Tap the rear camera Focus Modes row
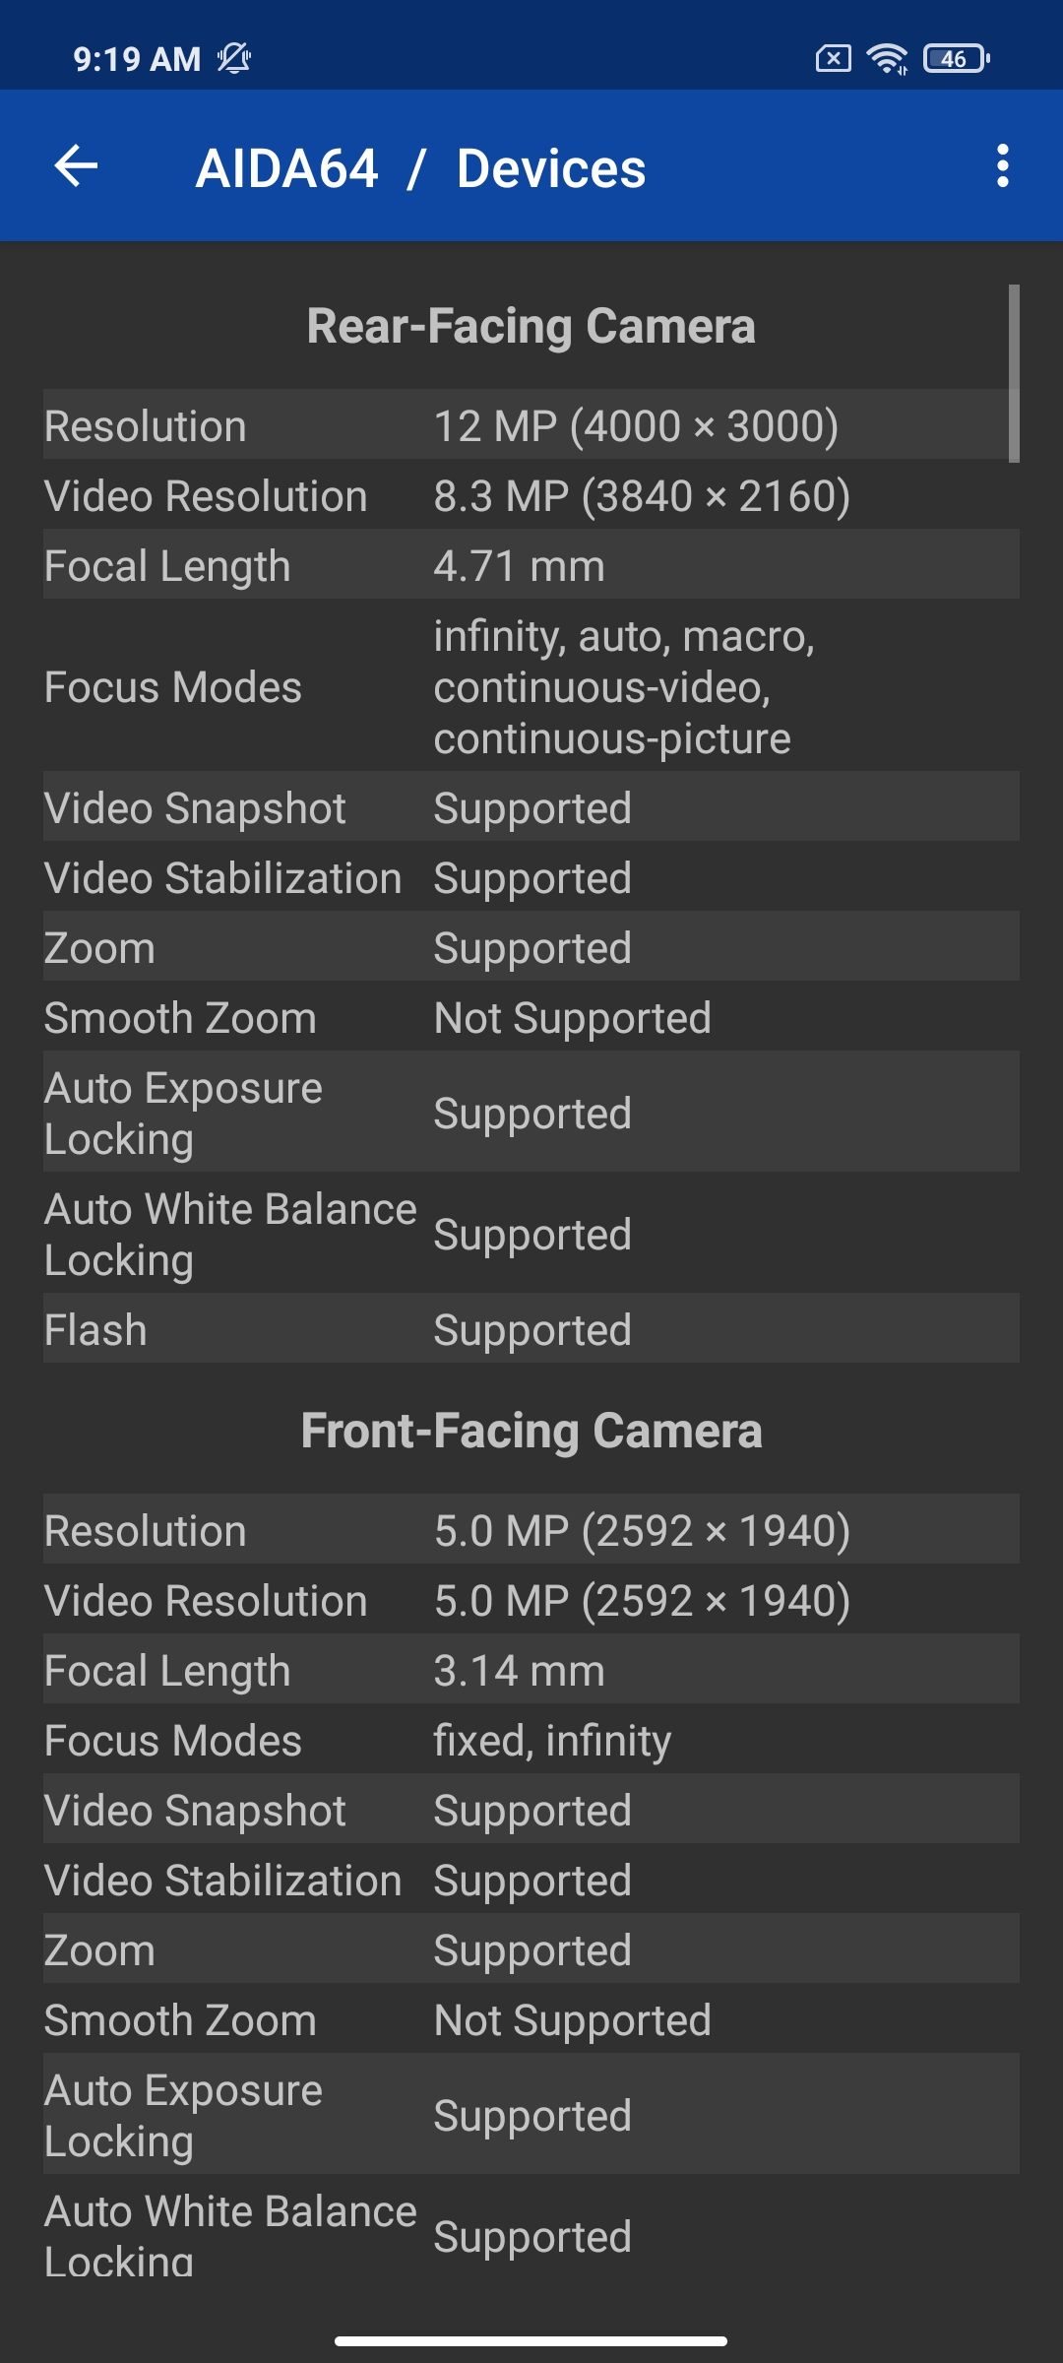This screenshot has width=1063, height=2363. (531, 686)
